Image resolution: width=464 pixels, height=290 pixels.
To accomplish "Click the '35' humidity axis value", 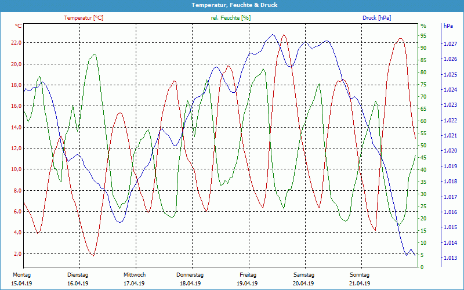I will click(x=423, y=182).
